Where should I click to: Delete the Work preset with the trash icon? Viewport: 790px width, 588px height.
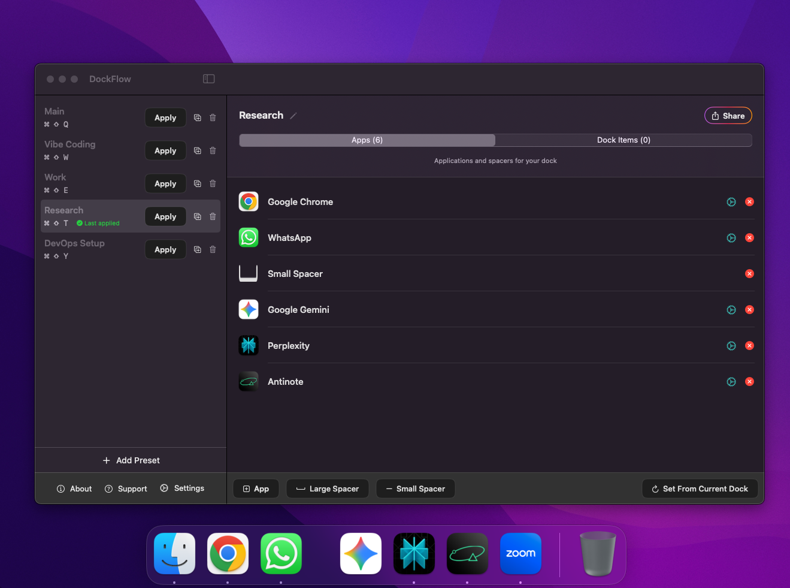(213, 183)
